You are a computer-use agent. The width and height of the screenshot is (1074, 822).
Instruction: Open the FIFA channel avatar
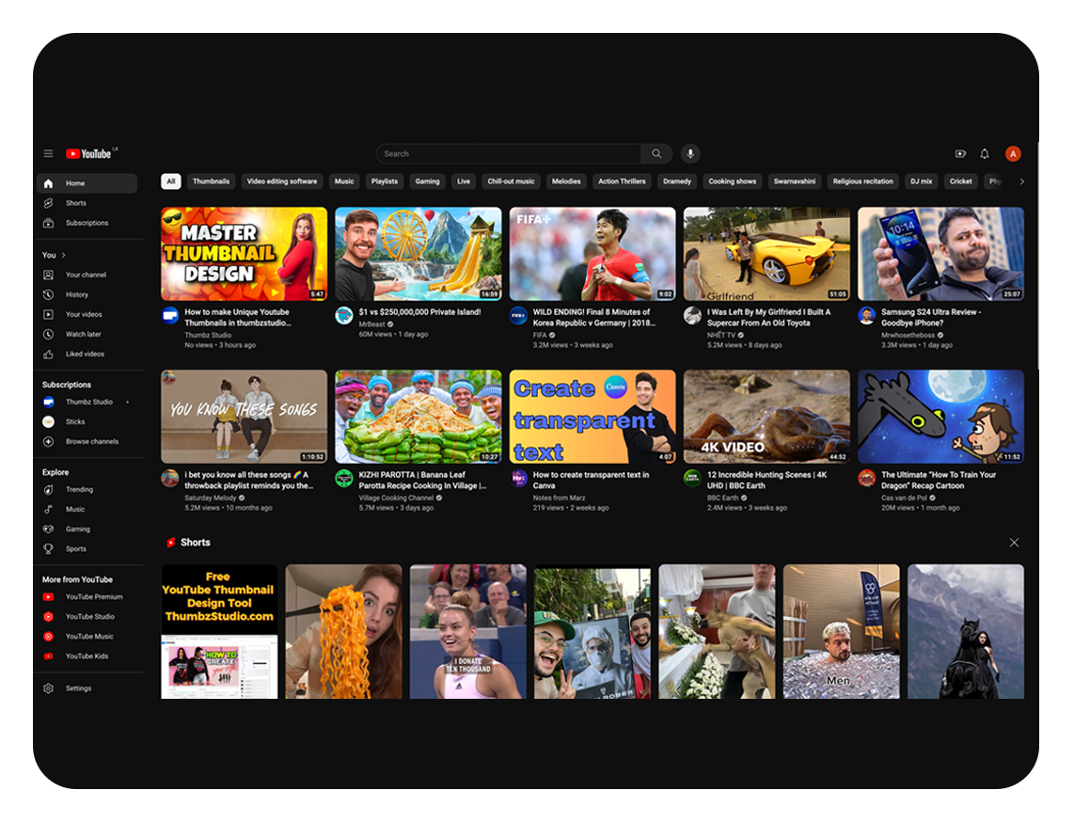coord(518,315)
